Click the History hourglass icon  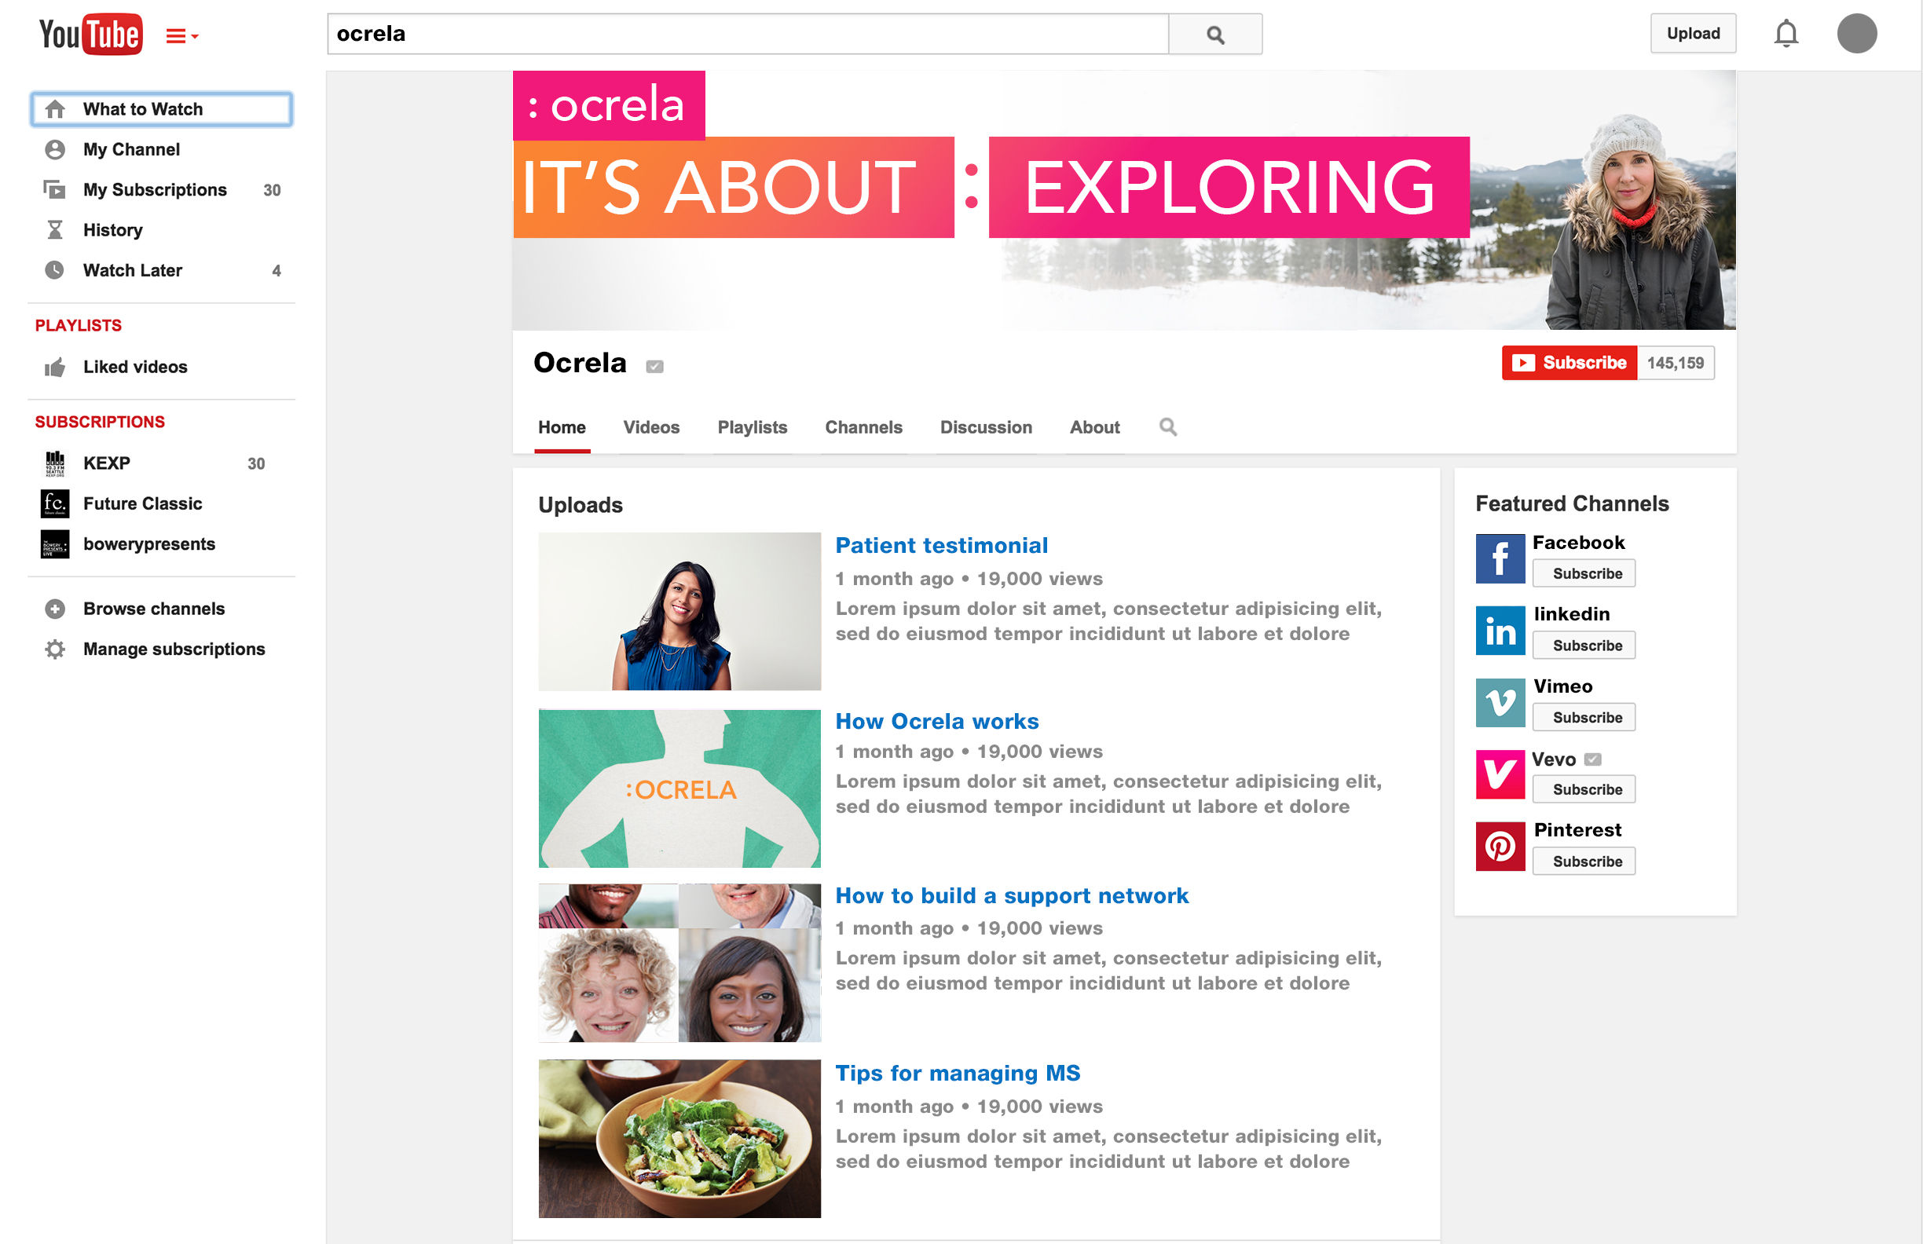(x=54, y=230)
